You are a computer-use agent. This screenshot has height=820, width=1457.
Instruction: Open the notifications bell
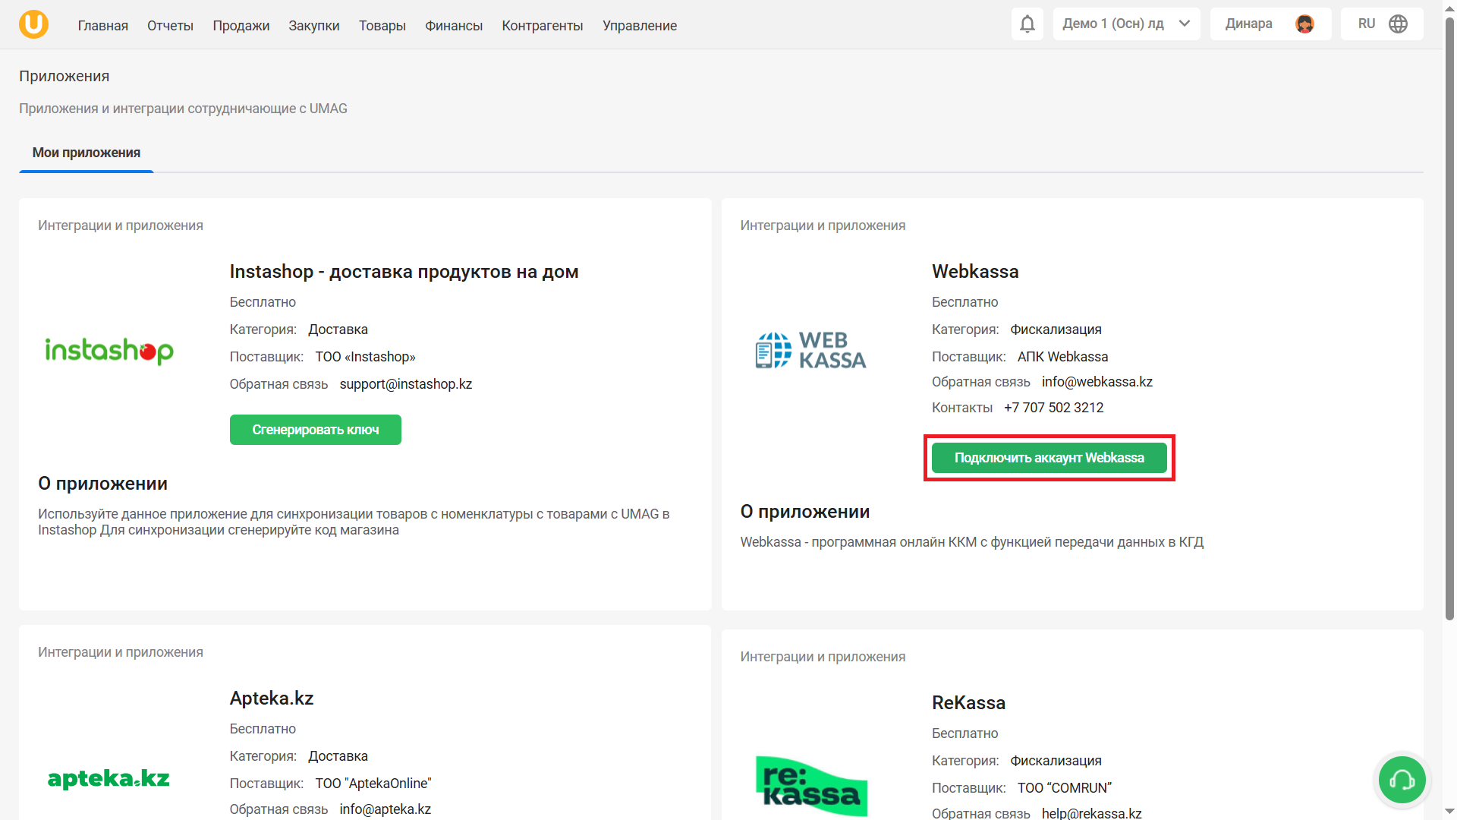pyautogui.click(x=1027, y=24)
